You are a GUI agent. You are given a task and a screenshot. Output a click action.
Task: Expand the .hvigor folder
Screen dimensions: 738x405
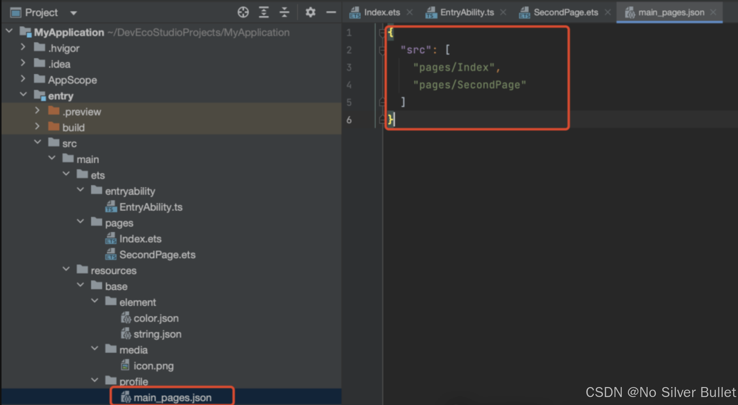pyautogui.click(x=23, y=47)
